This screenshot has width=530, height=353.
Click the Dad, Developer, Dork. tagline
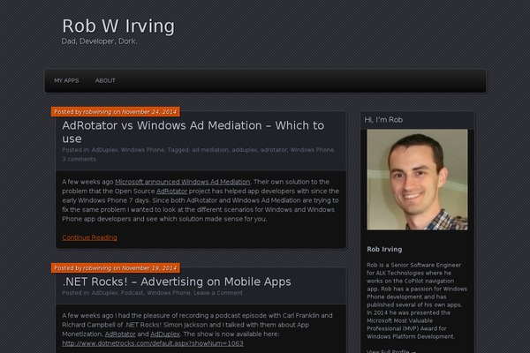tap(99, 41)
